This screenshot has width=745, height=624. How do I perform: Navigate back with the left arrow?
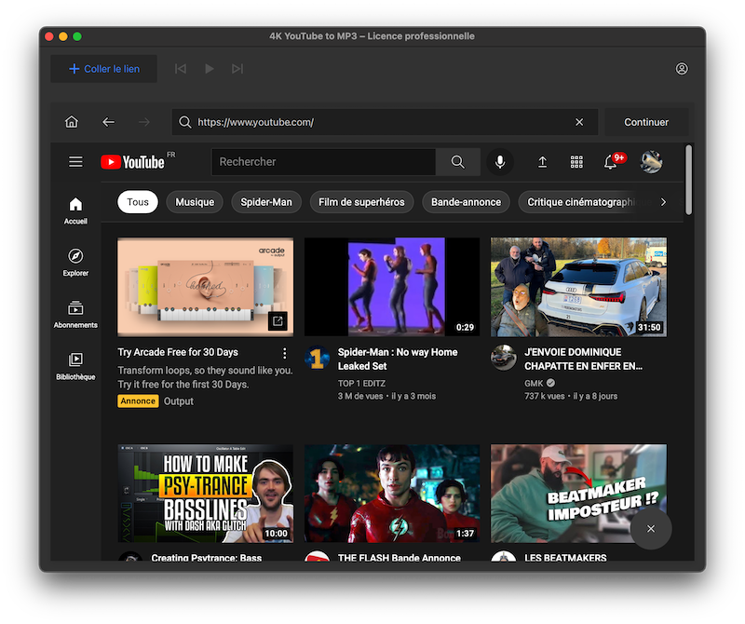coord(108,122)
